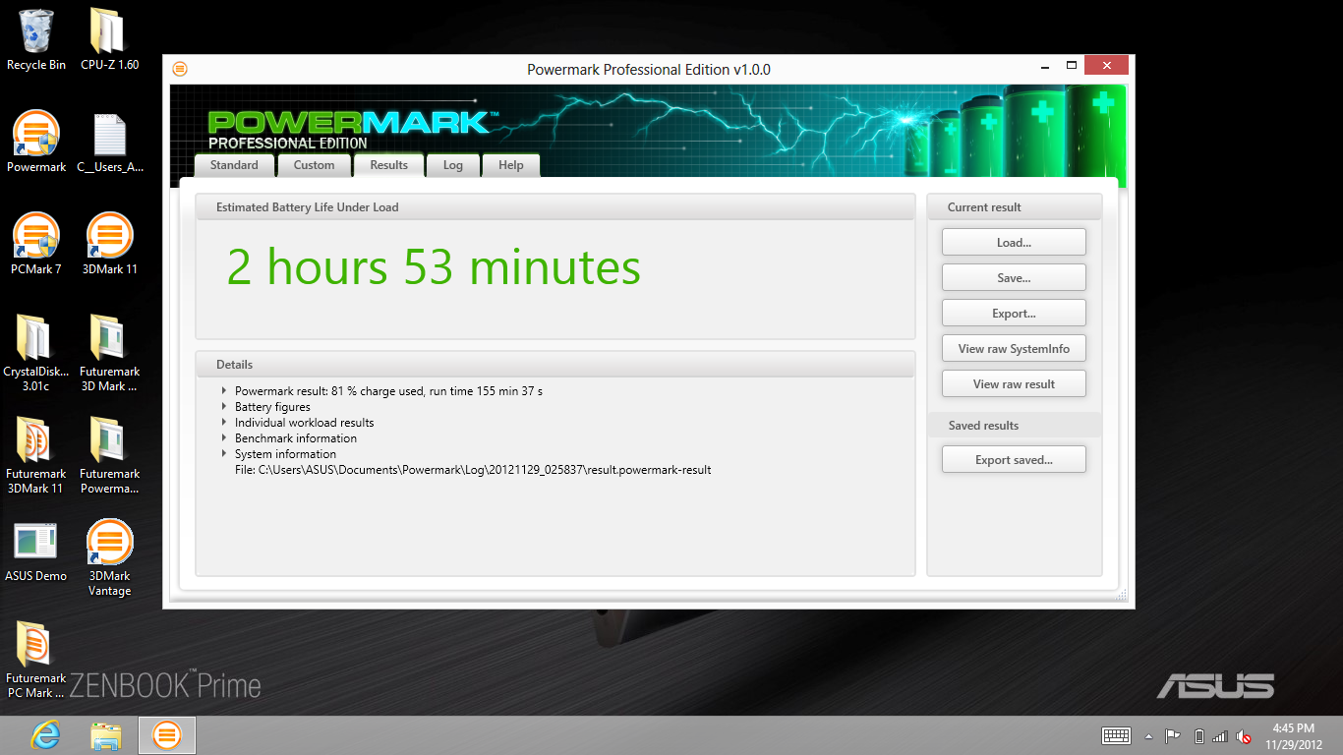1343x755 pixels.
Task: Open the Action Center flag icon
Action: tap(1173, 735)
